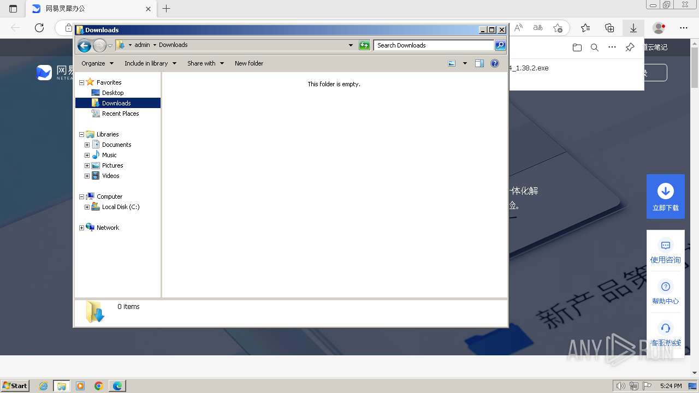Screen dimensions: 699x393
Task: Click the Change your view icon
Action: pyautogui.click(x=452, y=63)
